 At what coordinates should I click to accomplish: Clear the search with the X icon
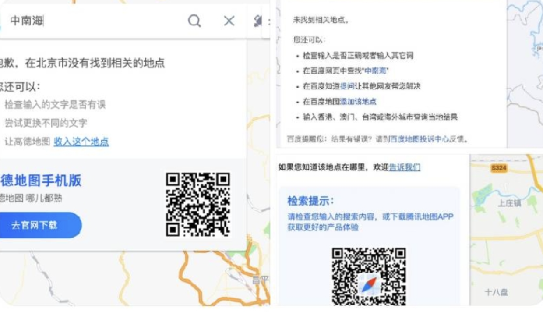[x=229, y=21]
